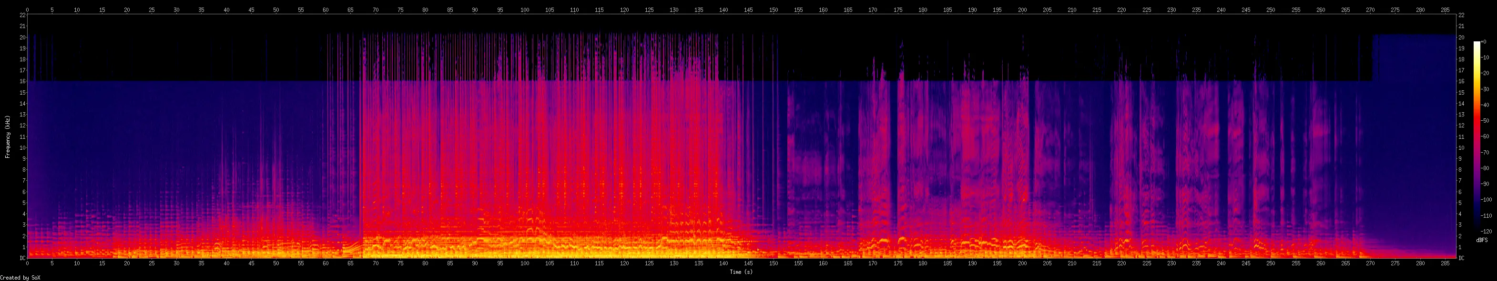Click the 'Created by SoX' text
The image size is (1497, 281).
coord(20,278)
